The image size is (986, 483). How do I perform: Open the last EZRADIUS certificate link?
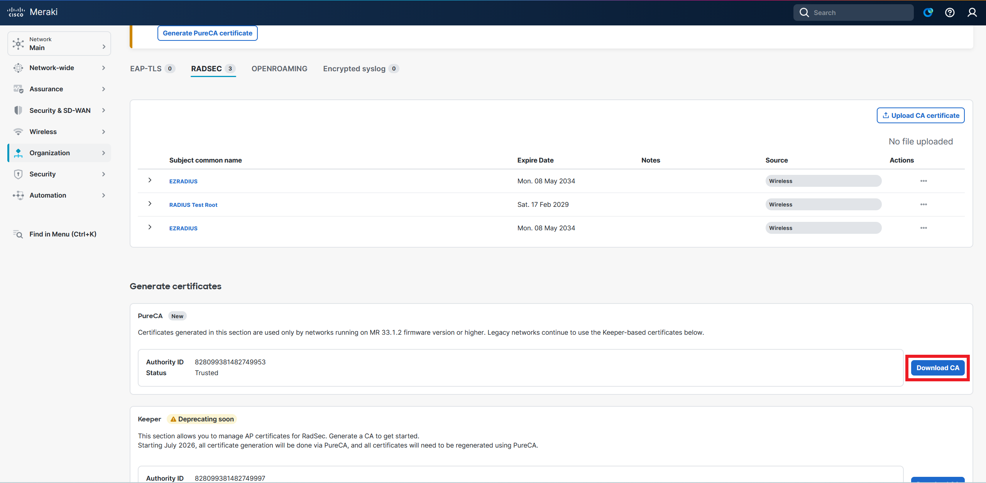[x=183, y=228]
